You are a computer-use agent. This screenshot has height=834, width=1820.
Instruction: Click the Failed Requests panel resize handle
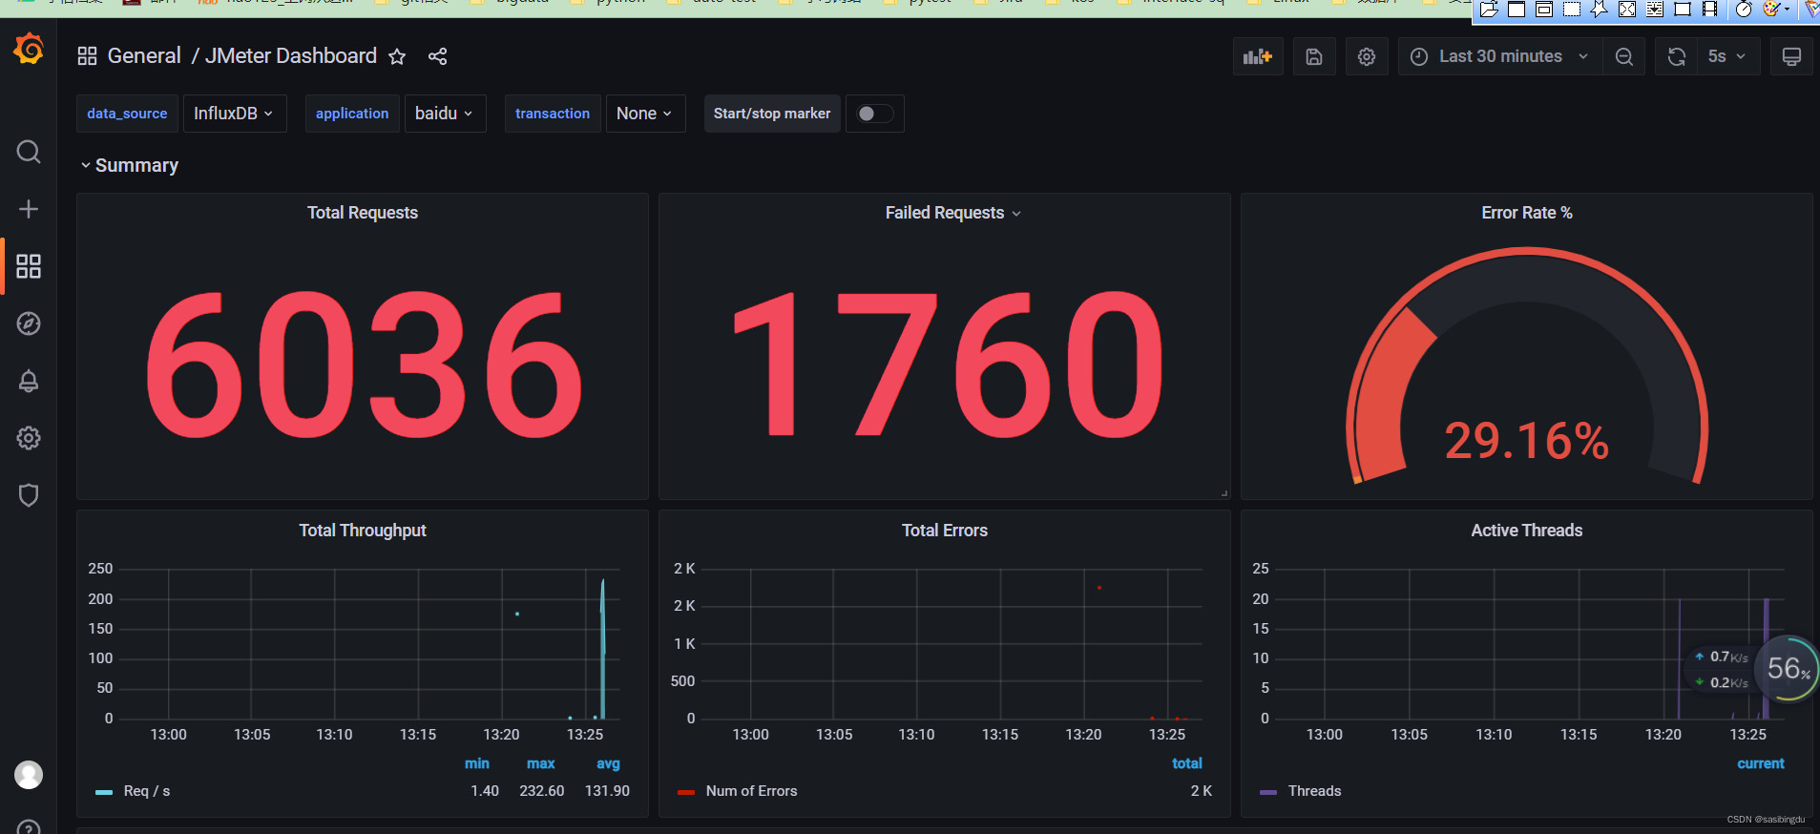pos(1224,493)
